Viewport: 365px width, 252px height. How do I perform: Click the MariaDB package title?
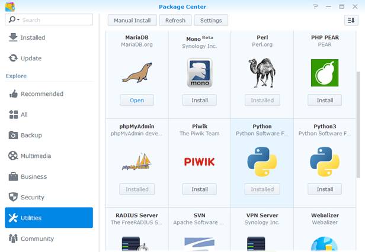137,37
